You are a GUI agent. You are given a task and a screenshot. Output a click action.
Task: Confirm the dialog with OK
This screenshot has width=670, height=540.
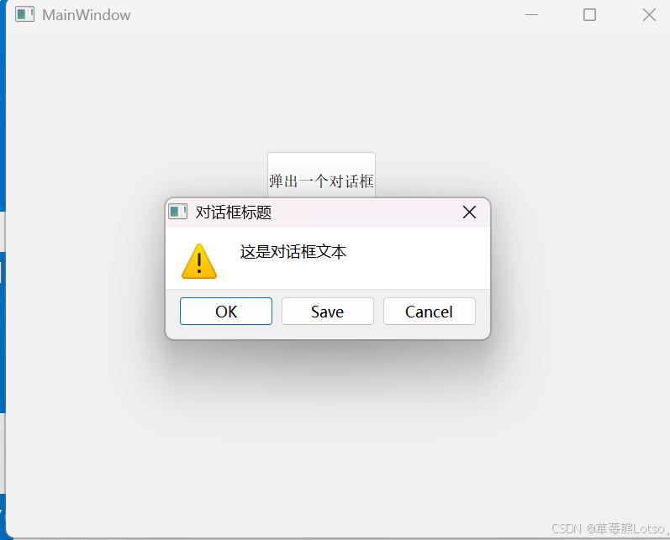click(226, 312)
